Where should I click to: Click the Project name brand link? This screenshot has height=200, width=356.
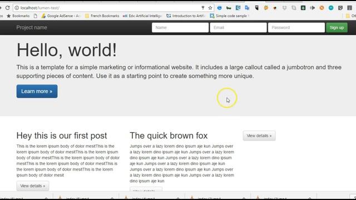click(32, 27)
